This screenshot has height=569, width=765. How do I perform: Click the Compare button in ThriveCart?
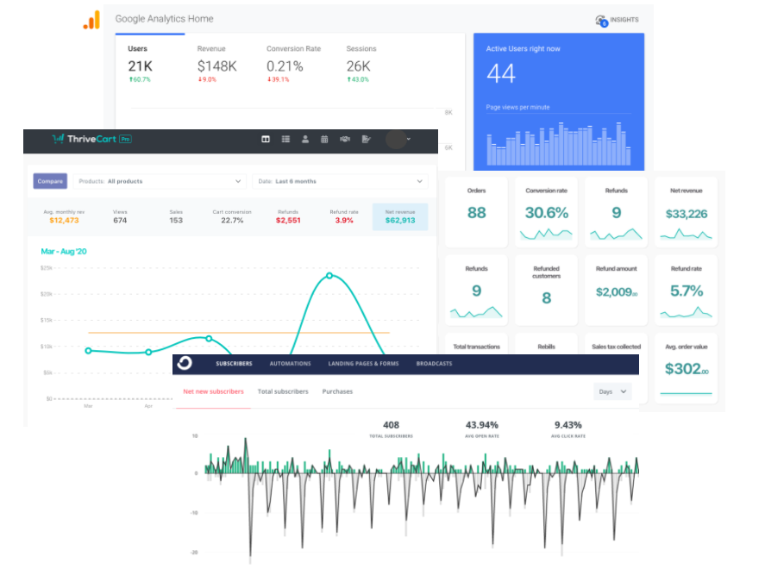pos(50,181)
